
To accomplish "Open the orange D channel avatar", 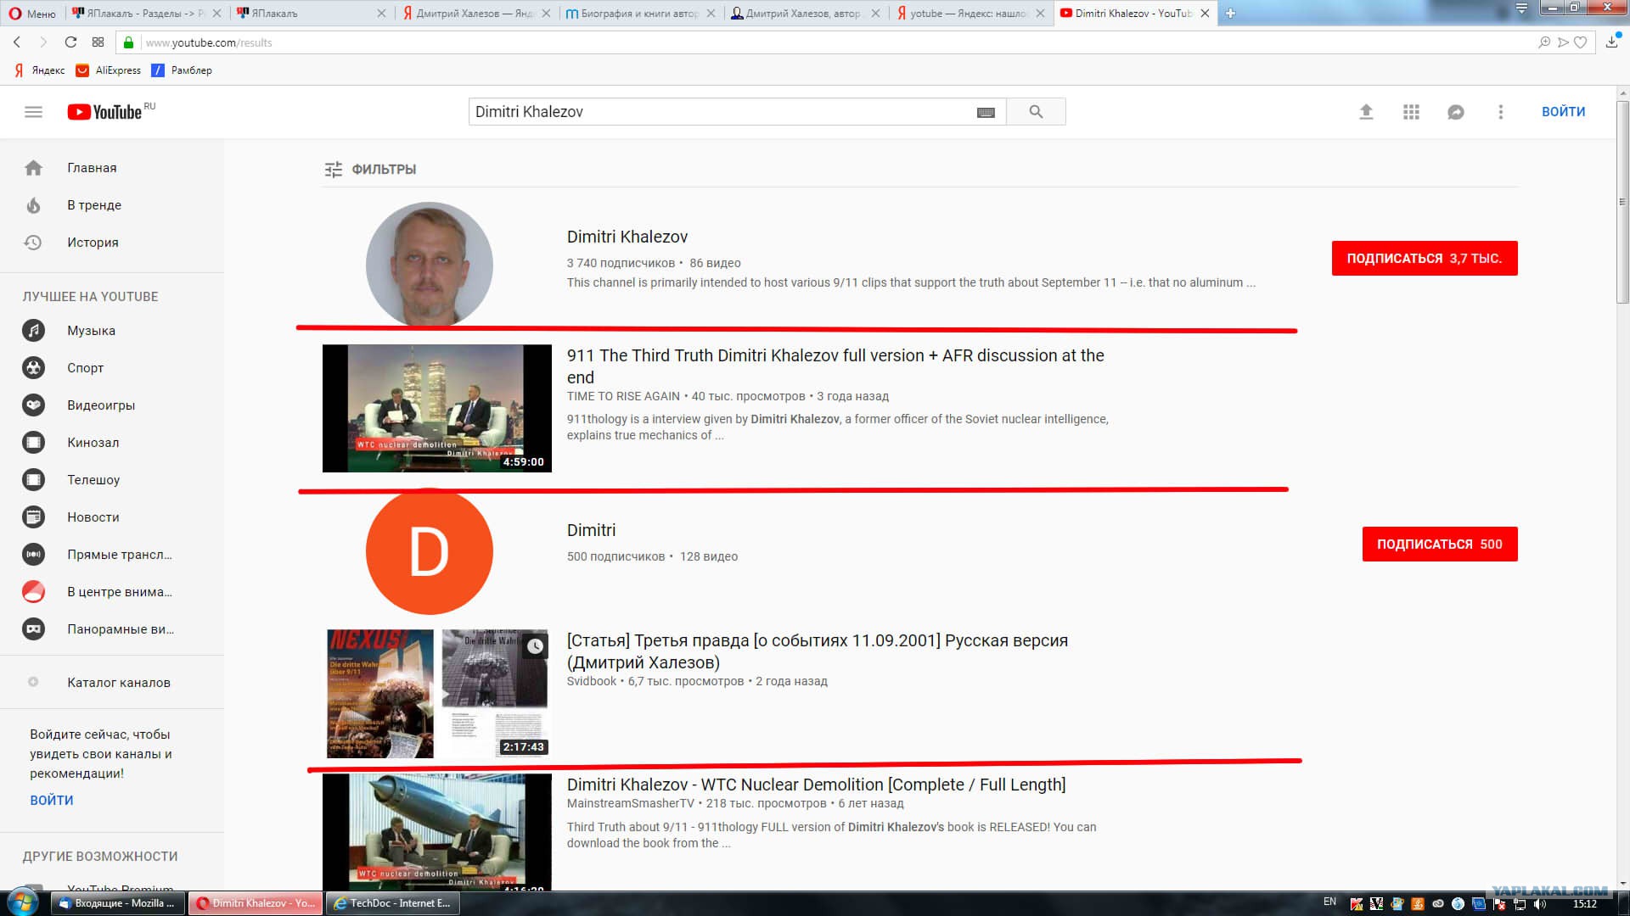I will pyautogui.click(x=430, y=551).
